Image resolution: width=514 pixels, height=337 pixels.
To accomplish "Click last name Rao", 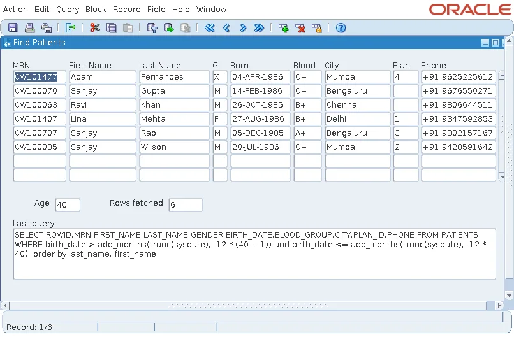I will point(174,133).
